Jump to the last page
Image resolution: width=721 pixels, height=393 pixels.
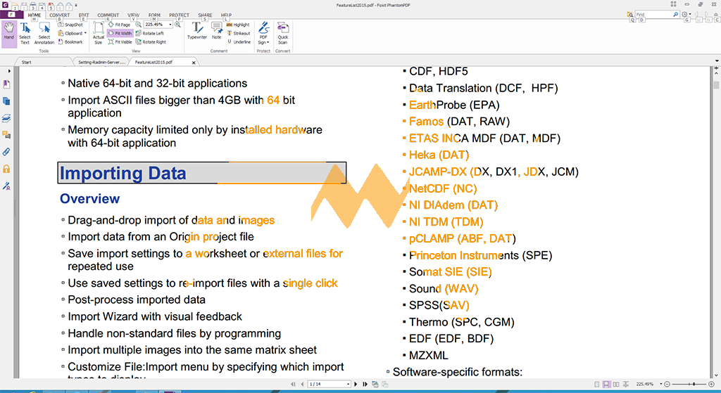tap(365, 384)
